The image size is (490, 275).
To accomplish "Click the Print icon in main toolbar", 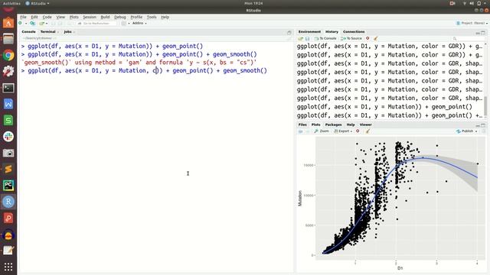I will pyautogui.click(x=70, y=24).
